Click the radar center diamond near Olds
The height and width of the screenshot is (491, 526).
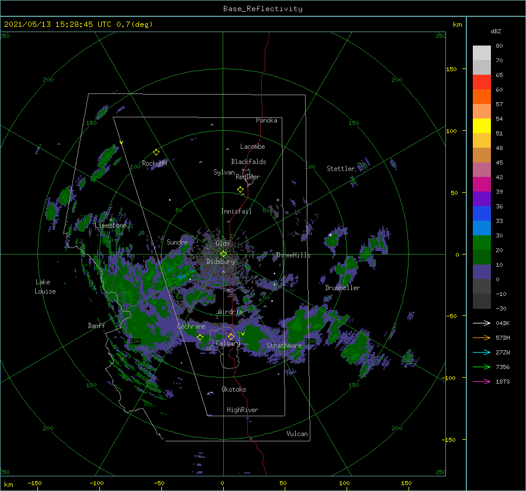pos(223,254)
